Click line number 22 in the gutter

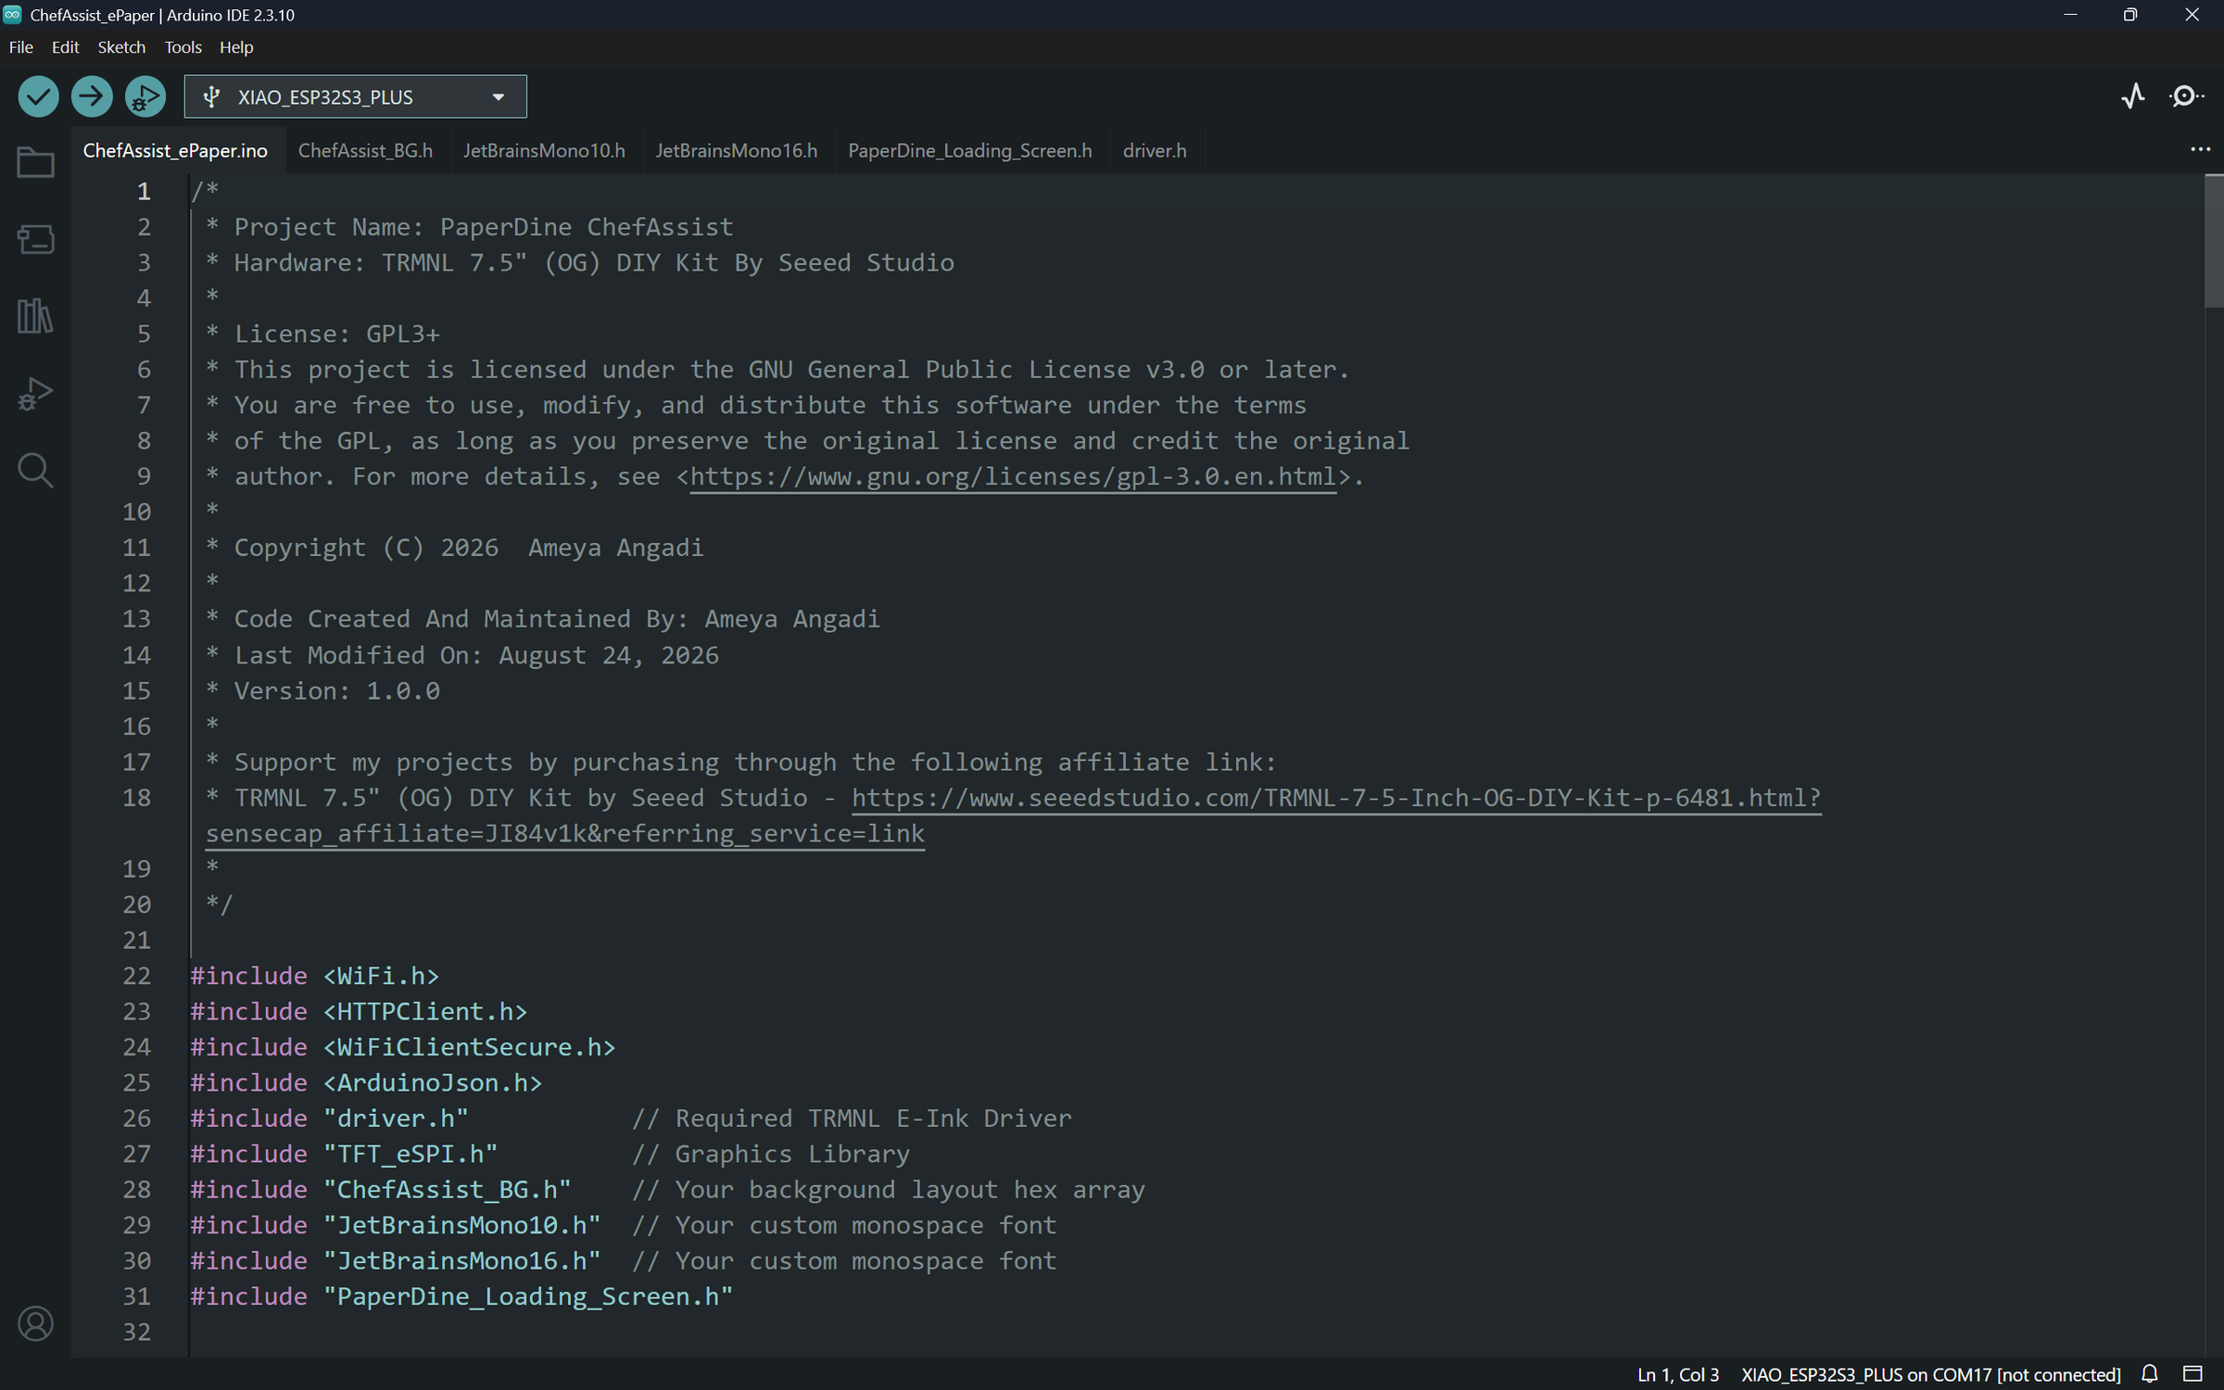point(136,976)
